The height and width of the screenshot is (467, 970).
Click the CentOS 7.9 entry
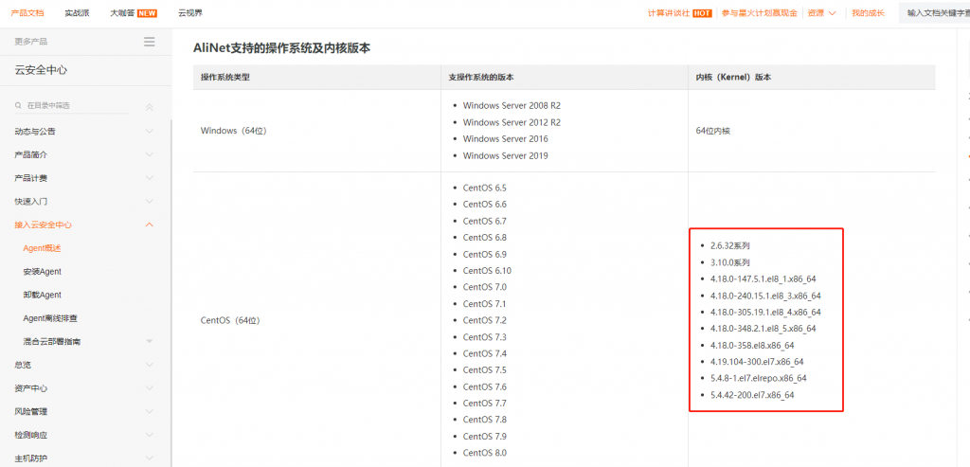[x=484, y=436]
